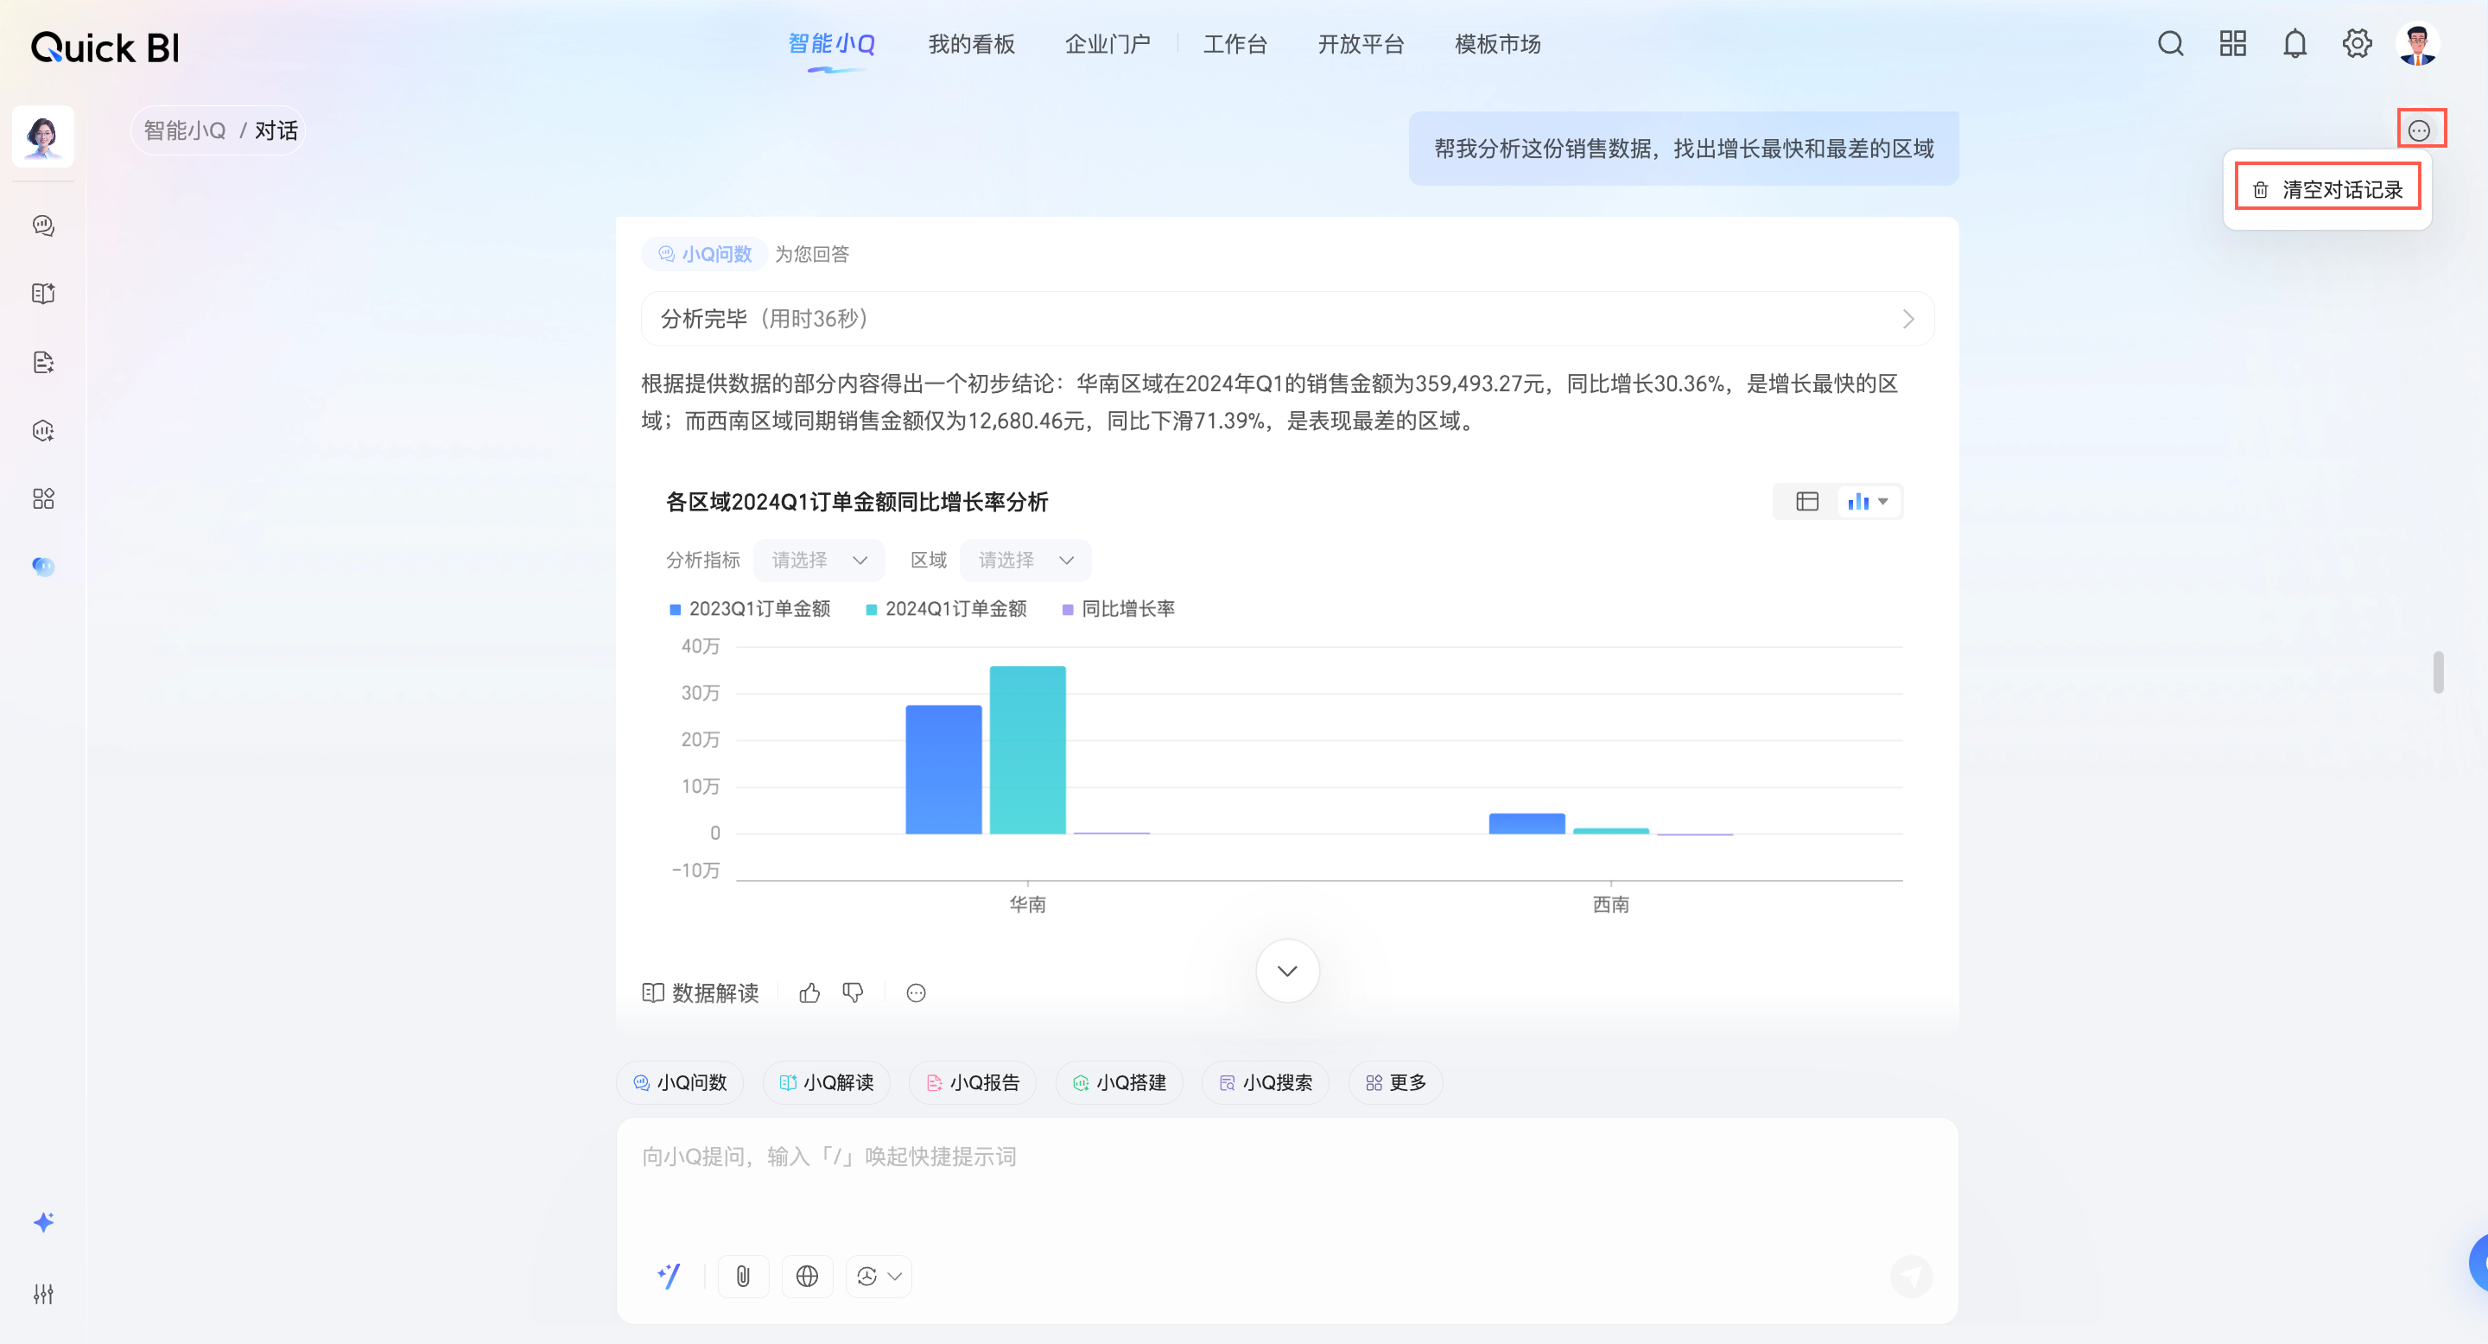Image resolution: width=2488 pixels, height=1344 pixels.
Task: Select 清空对话记录 menu item
Action: (x=2327, y=189)
